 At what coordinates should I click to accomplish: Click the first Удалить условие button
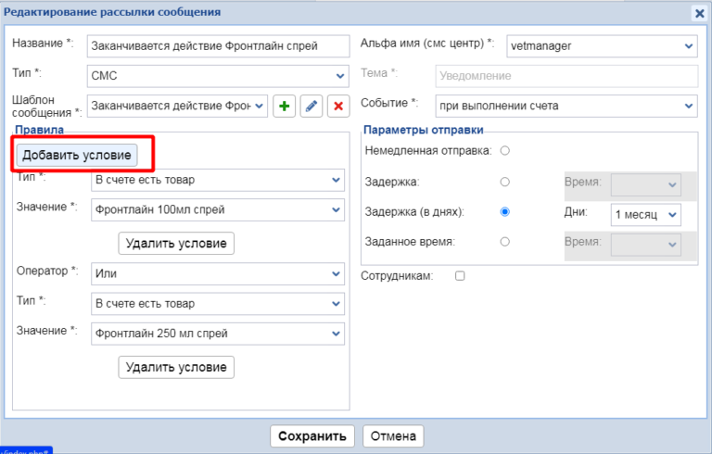point(176,243)
